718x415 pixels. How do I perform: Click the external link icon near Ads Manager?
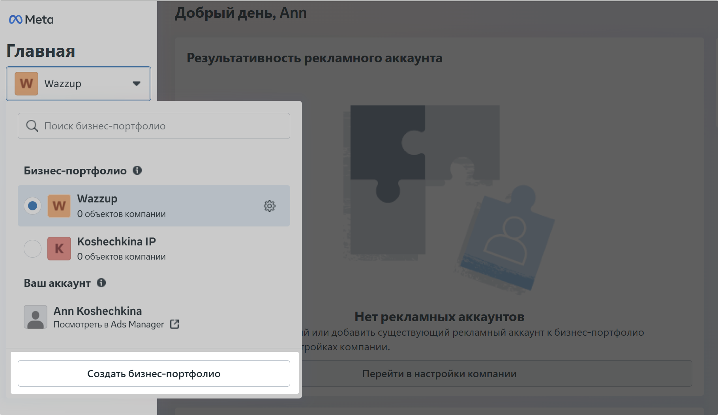[174, 324]
